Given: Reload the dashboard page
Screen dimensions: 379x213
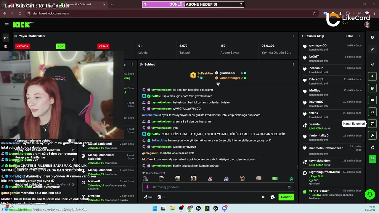Looking at the screenshot, I should 20,13.
